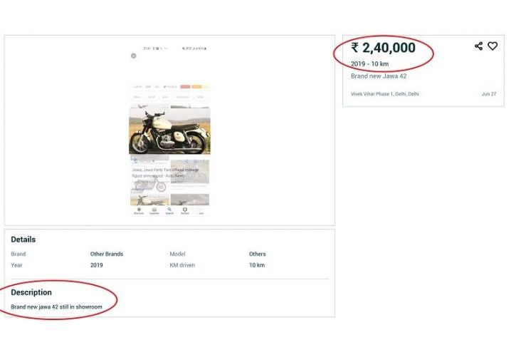Click the 'Others' model value
Screen dimensions: 516x360
coord(258,254)
